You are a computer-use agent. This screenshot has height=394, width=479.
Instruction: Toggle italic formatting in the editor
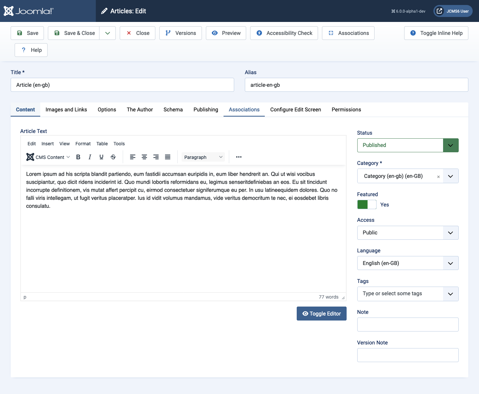(x=90, y=157)
